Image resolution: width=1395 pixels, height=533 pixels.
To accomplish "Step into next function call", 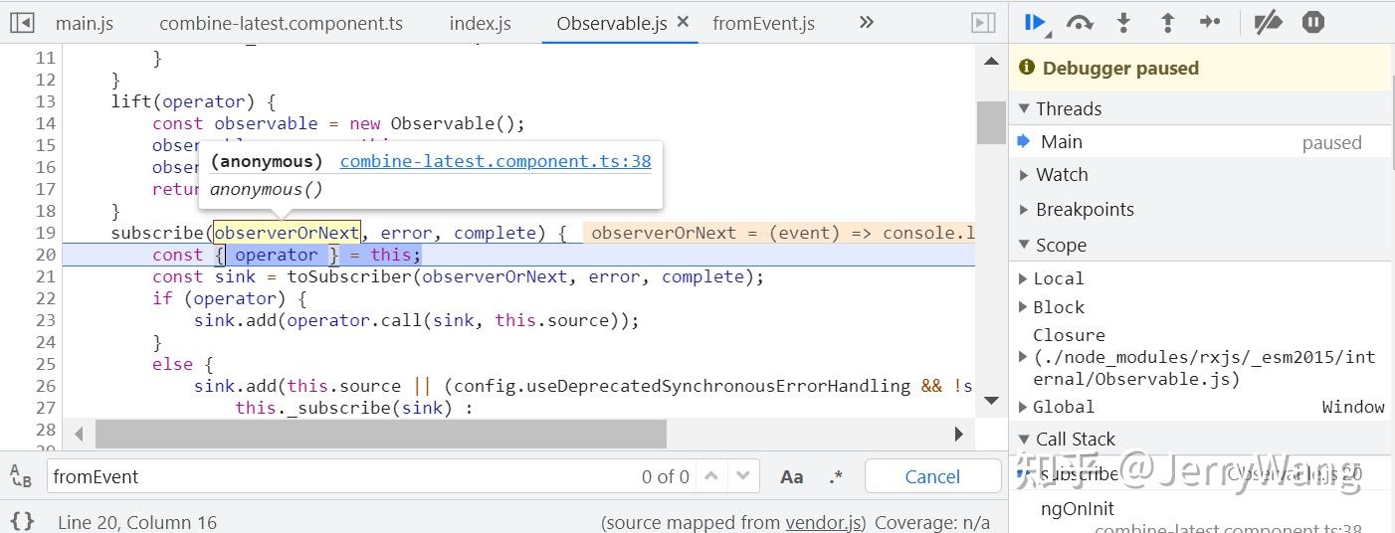I will (1123, 22).
